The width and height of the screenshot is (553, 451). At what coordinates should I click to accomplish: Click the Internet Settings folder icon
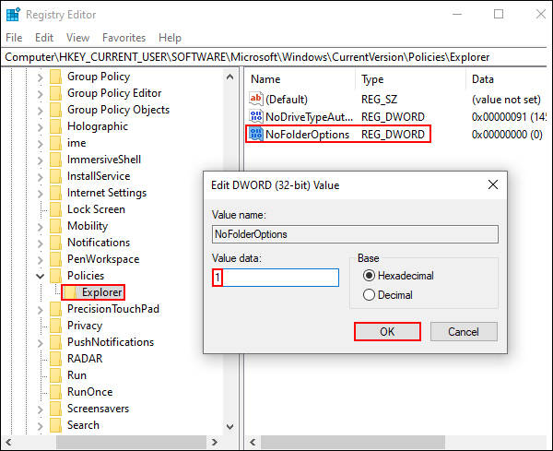(x=55, y=193)
